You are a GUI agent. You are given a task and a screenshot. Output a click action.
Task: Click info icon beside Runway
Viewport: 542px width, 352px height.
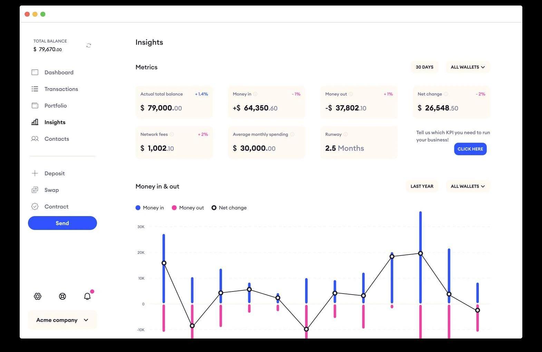(346, 135)
